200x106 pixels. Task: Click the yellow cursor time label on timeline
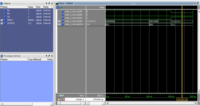(182, 99)
